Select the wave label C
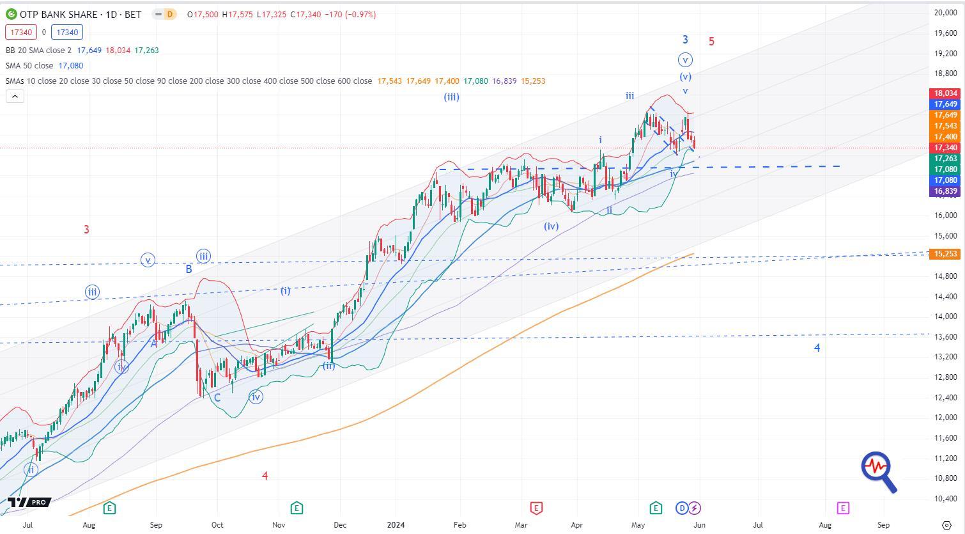The width and height of the screenshot is (965, 534). pyautogui.click(x=217, y=398)
